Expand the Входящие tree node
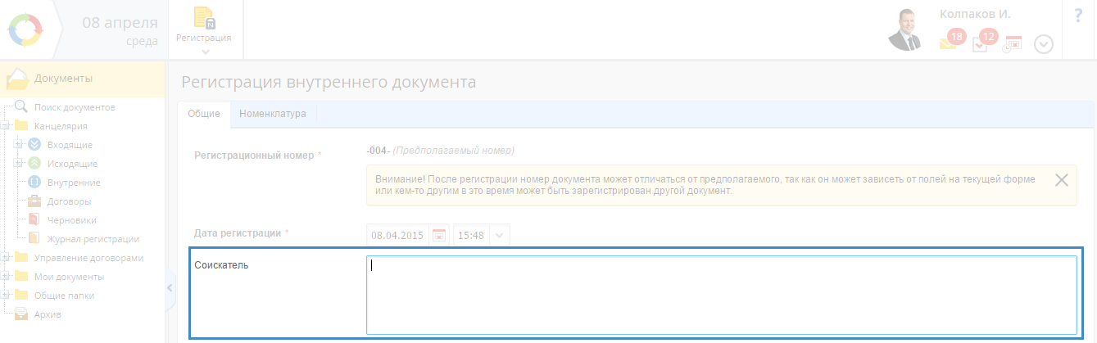Screen dimensions: 1097x343 click(x=19, y=144)
